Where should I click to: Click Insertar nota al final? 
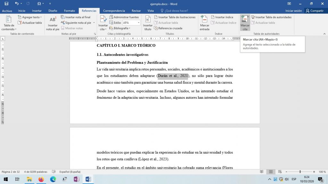[76, 17]
